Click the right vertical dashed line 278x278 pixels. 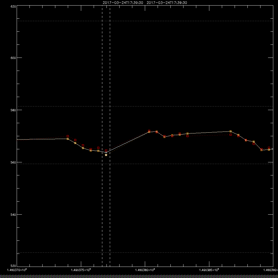click(110, 136)
